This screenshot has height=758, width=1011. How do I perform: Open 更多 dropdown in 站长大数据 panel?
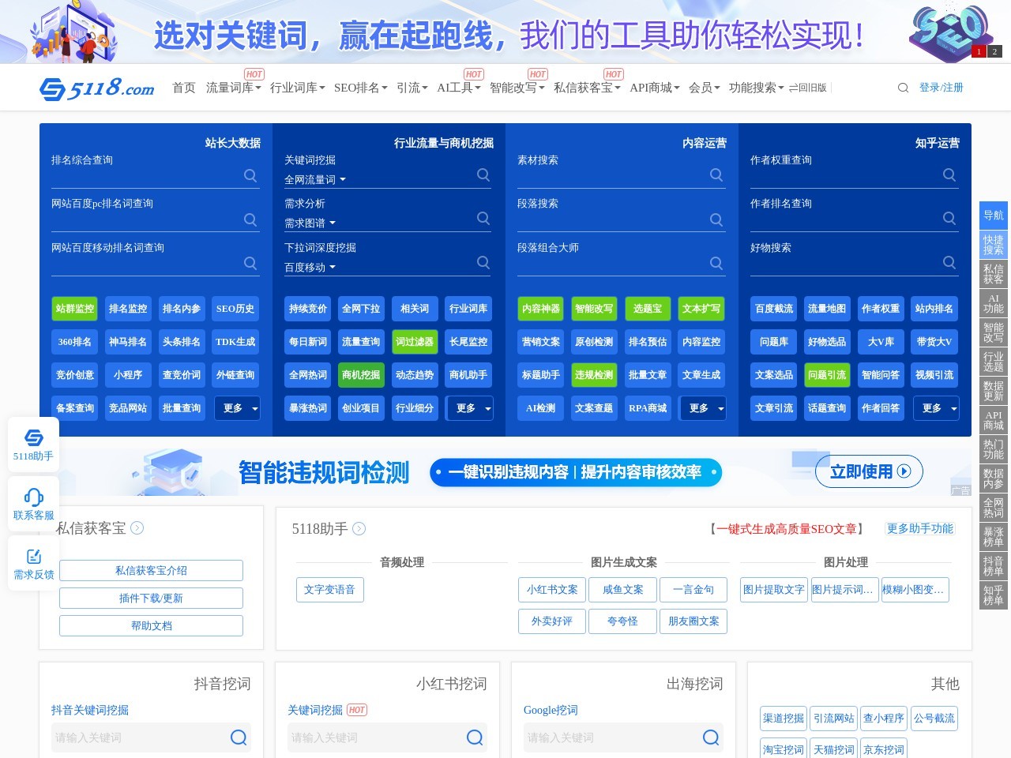(237, 408)
